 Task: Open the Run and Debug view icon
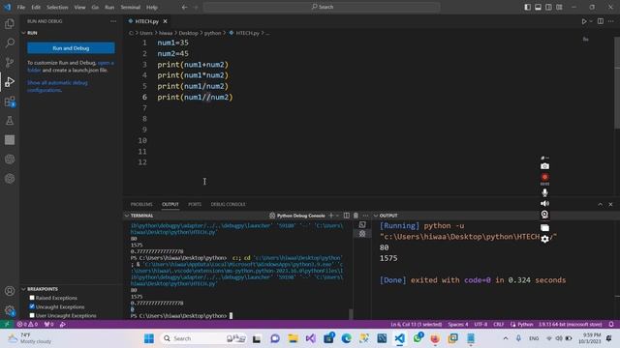10,81
